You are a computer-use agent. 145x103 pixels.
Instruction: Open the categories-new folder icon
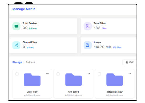click(115, 80)
